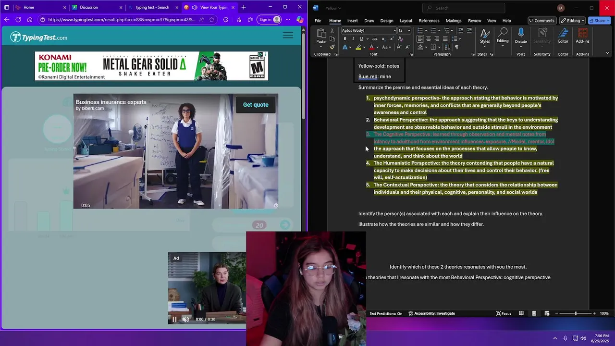The width and height of the screenshot is (615, 346).
Task: Select the Format Painter brush icon
Action: (x=332, y=47)
